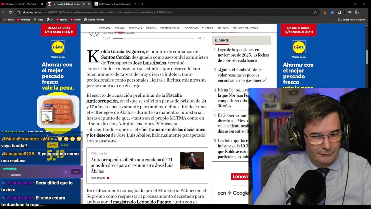This screenshot has width=371, height=209.
Task: Open the 'results' bookmark
Action: (x=61, y=20)
